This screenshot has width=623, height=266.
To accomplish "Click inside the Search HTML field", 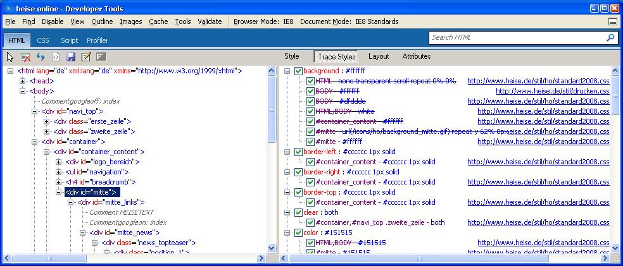I will (x=516, y=38).
